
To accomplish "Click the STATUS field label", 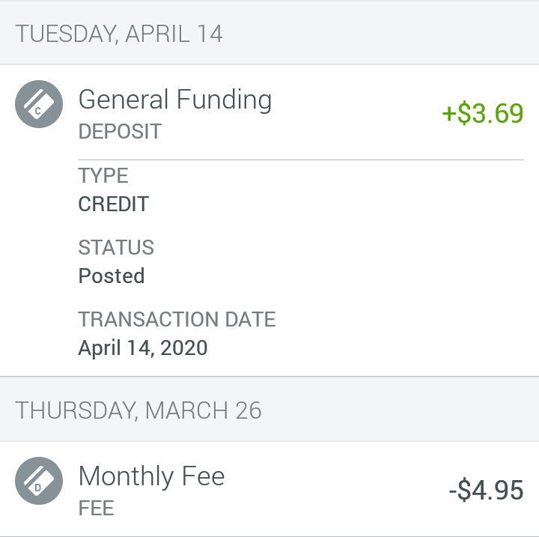I will click(x=116, y=248).
